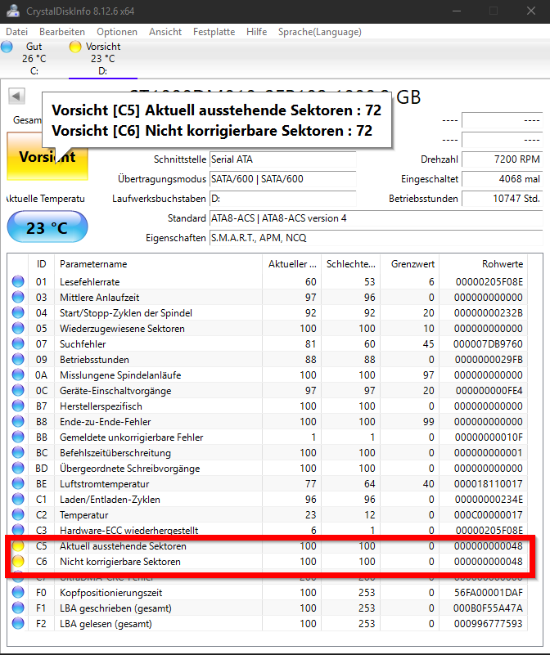Click the blue Gut status circle icon
The width and height of the screenshot is (550, 655).
coord(7,47)
